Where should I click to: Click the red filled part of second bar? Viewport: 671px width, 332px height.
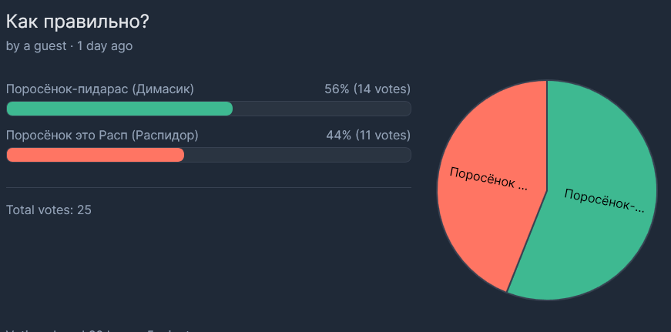96,155
